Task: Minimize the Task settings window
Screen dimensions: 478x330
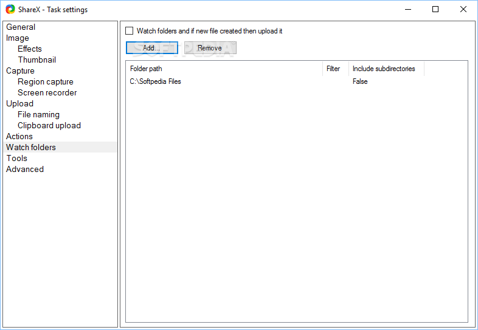Action: click(408, 10)
